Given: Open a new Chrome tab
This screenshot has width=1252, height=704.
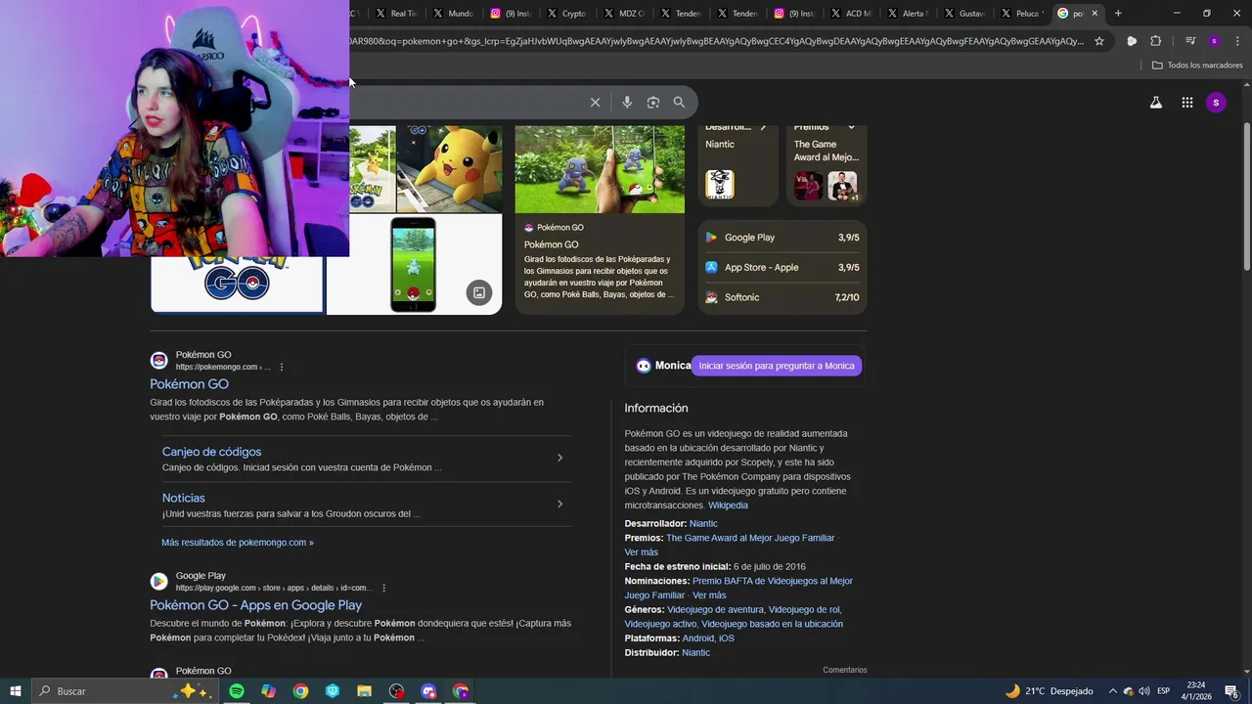Looking at the screenshot, I should pos(1118,14).
